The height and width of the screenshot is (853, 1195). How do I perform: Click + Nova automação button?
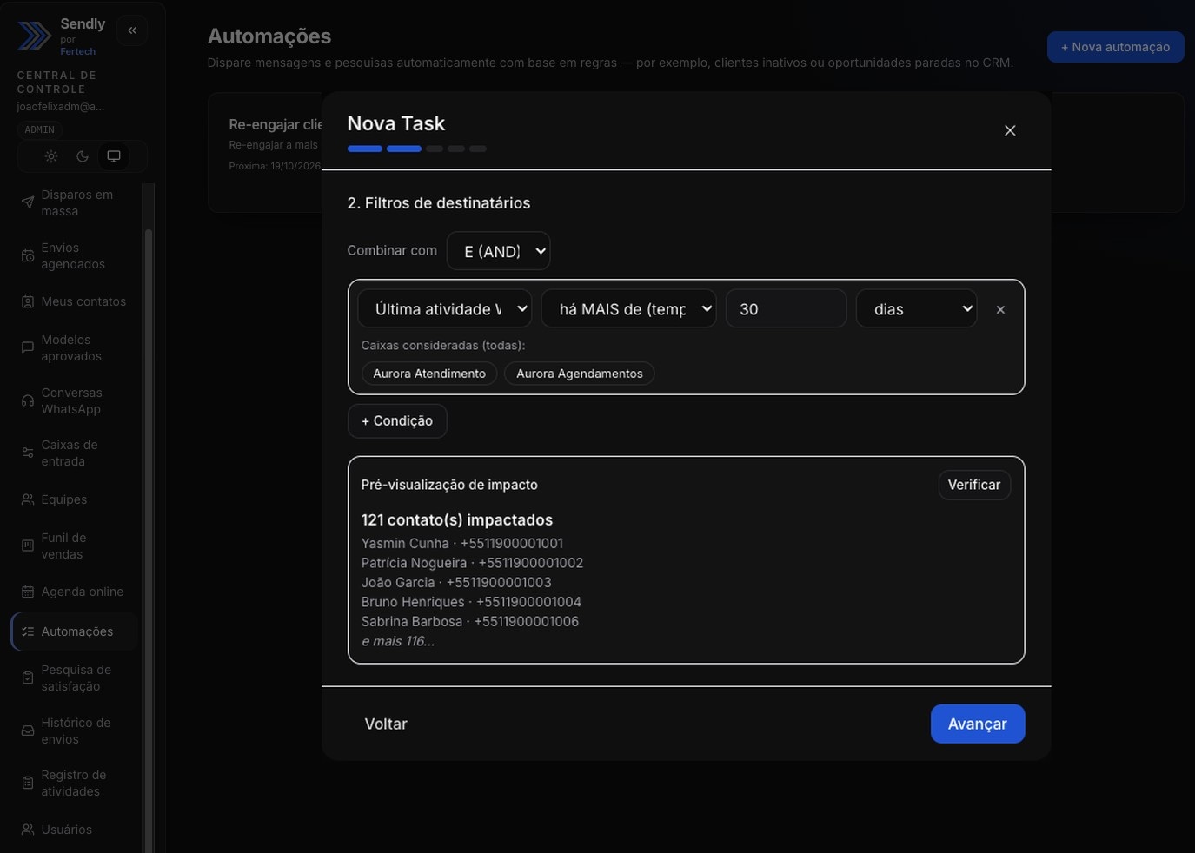pos(1115,47)
